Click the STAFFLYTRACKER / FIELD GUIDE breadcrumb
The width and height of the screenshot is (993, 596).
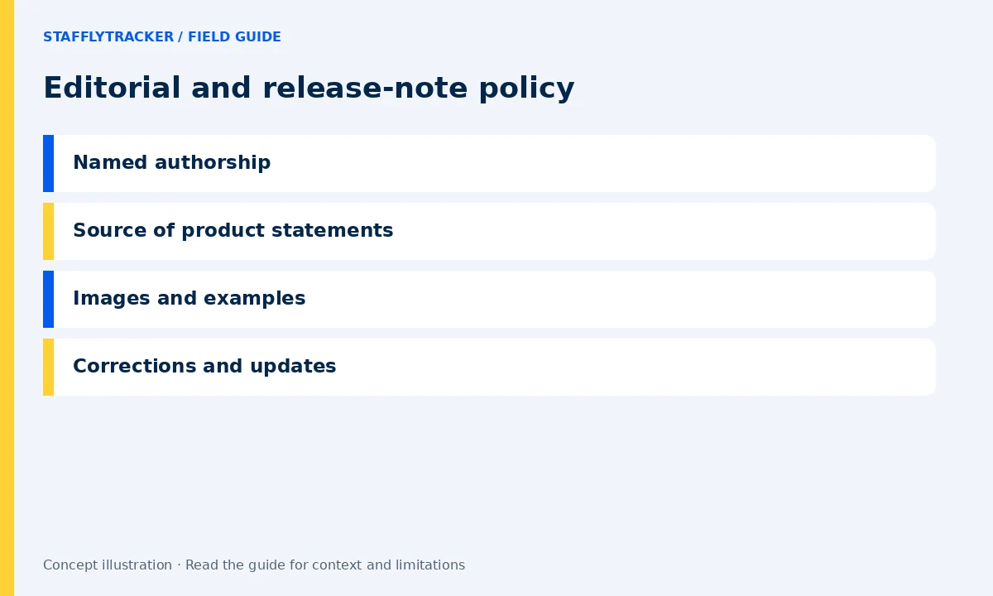tap(162, 37)
